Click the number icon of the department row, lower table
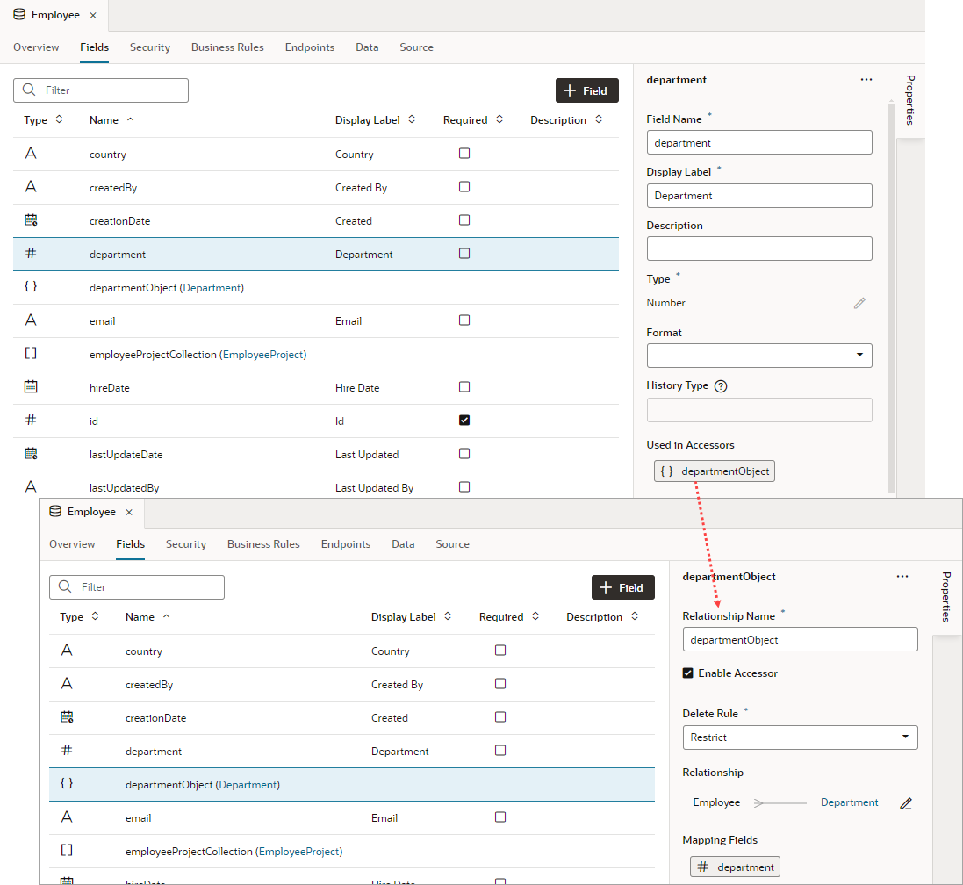963x885 pixels. (67, 750)
